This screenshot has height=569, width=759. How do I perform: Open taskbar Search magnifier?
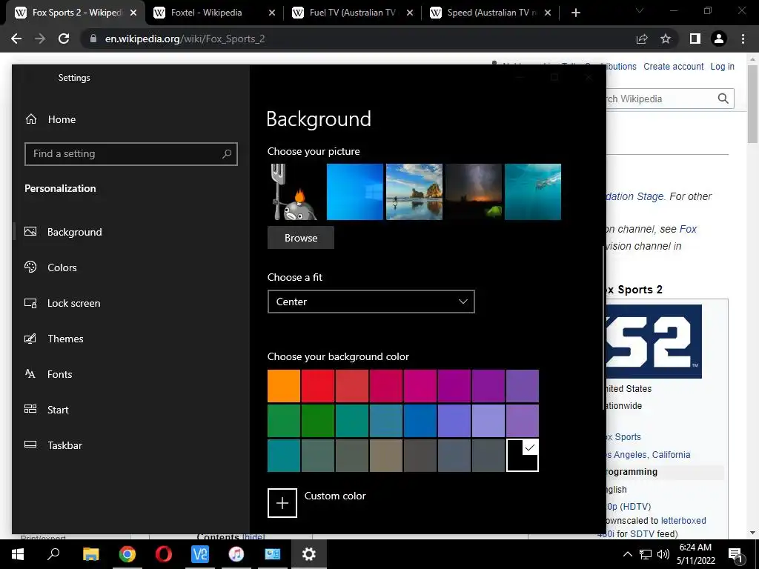click(x=53, y=554)
